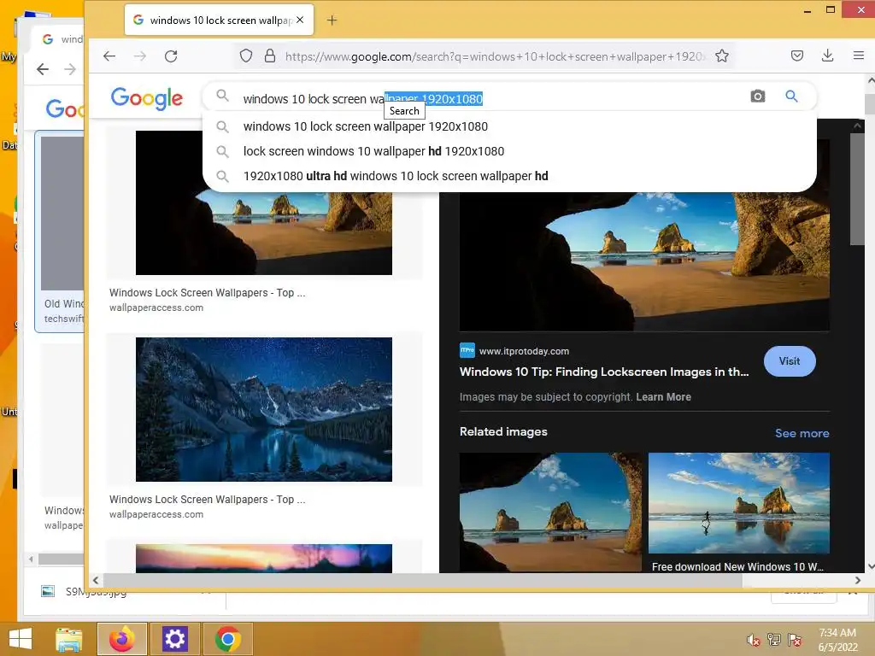Open Windows Start button
This screenshot has height=656, width=875.
[x=21, y=639]
